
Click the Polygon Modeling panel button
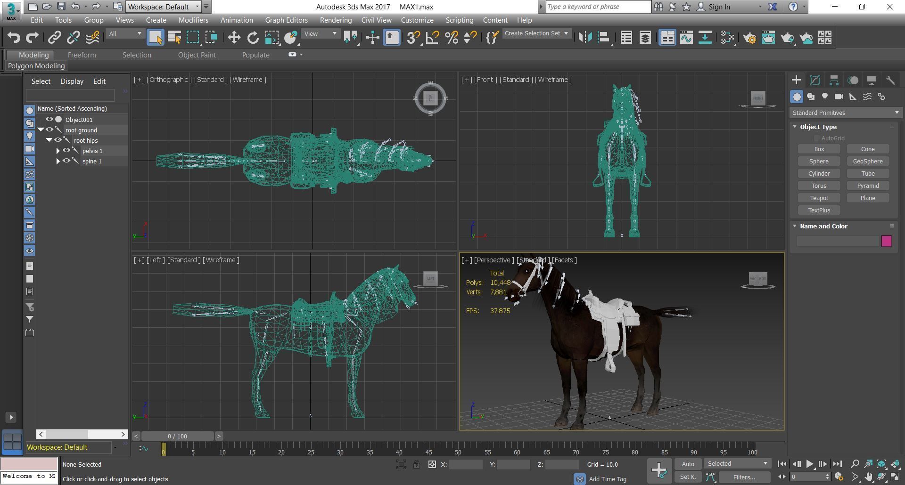click(x=36, y=66)
